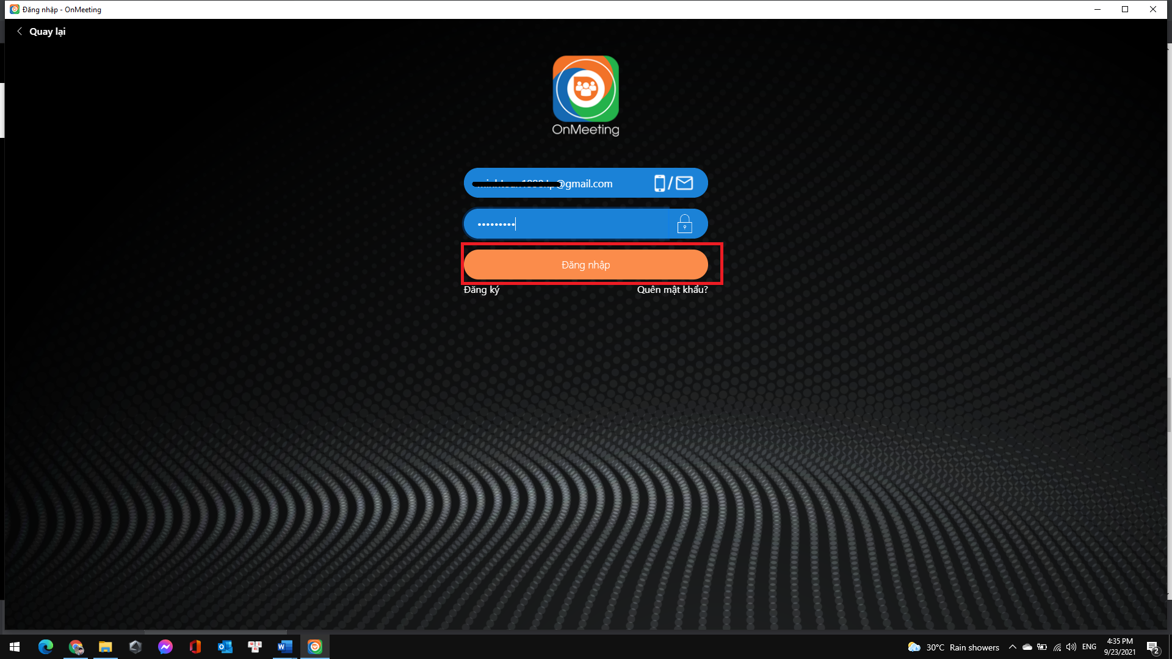Open the app beside Outlook in taskbar
The width and height of the screenshot is (1172, 659).
(x=255, y=647)
